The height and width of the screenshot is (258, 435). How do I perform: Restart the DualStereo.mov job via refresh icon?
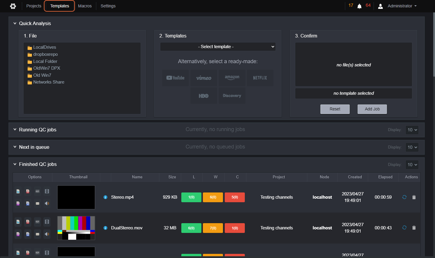coord(404,228)
